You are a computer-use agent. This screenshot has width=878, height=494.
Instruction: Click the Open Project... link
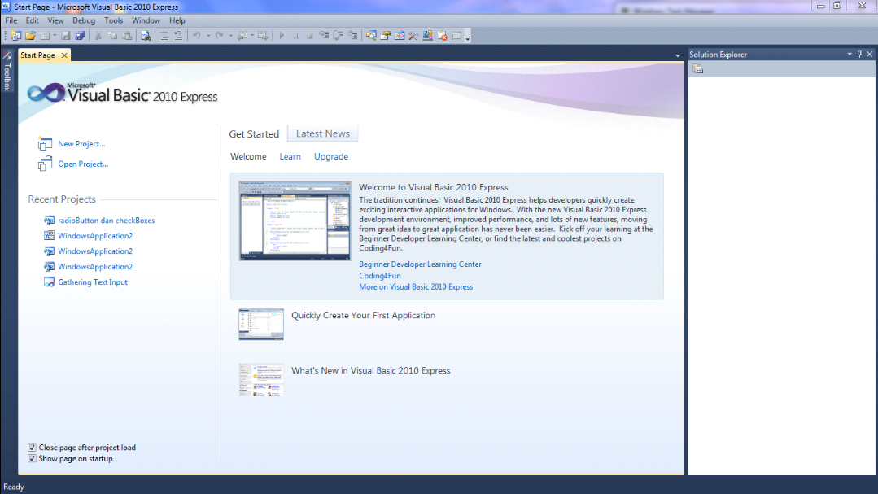83,164
